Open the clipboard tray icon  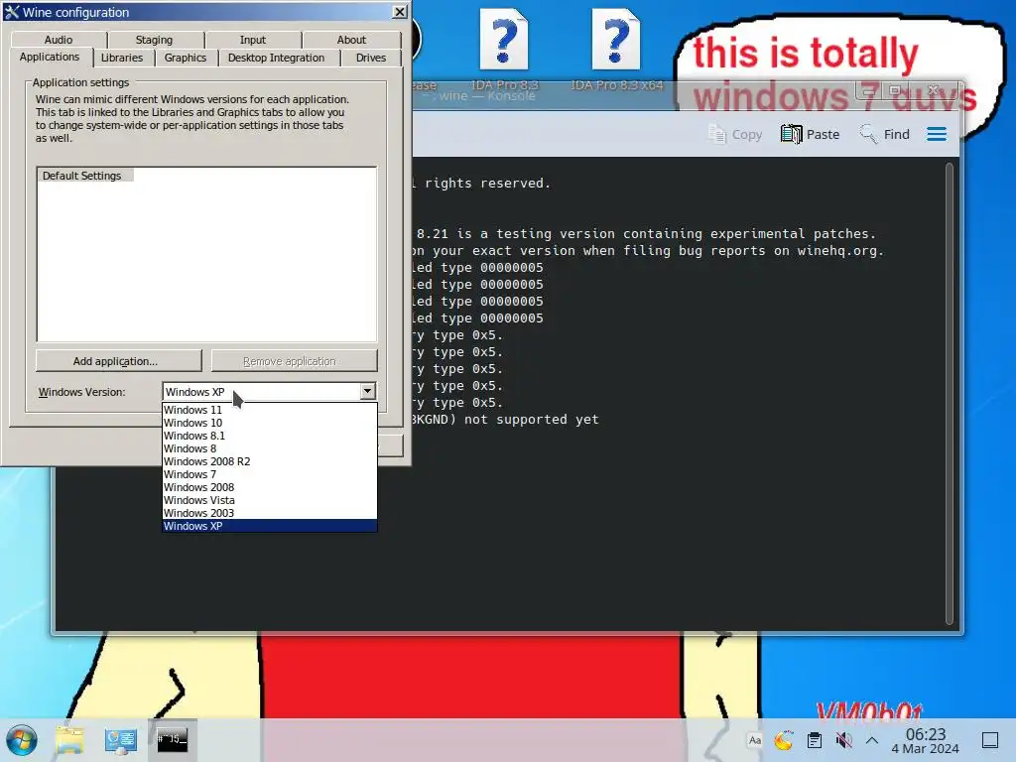tap(815, 740)
